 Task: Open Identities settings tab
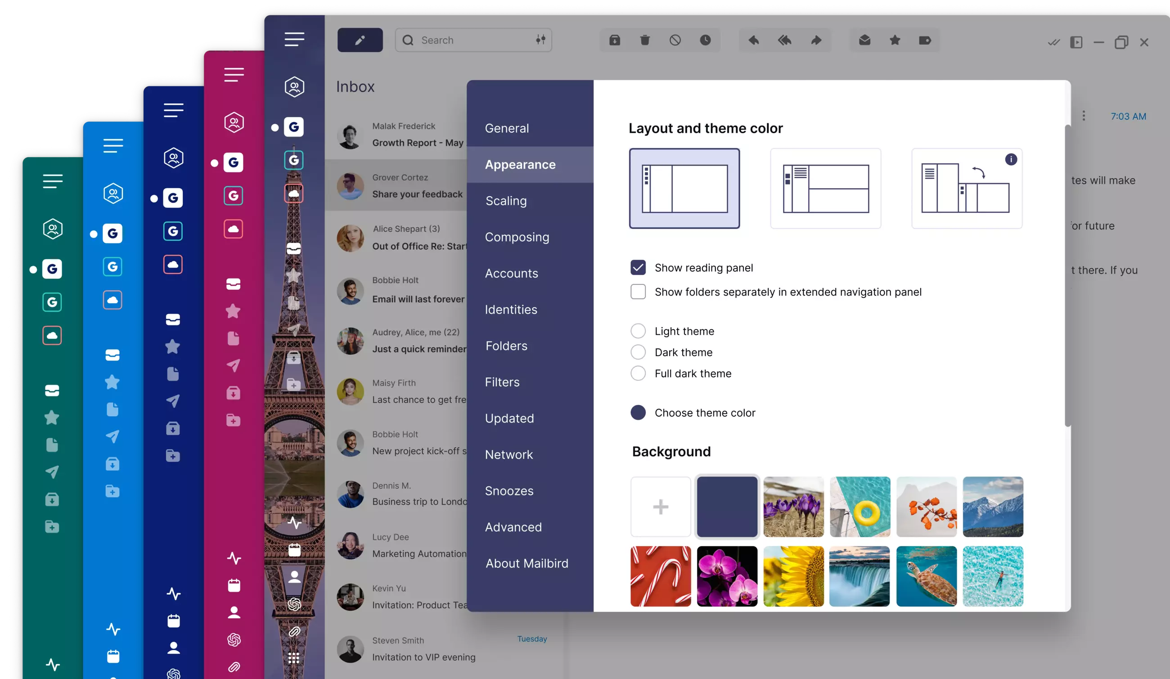530,310
